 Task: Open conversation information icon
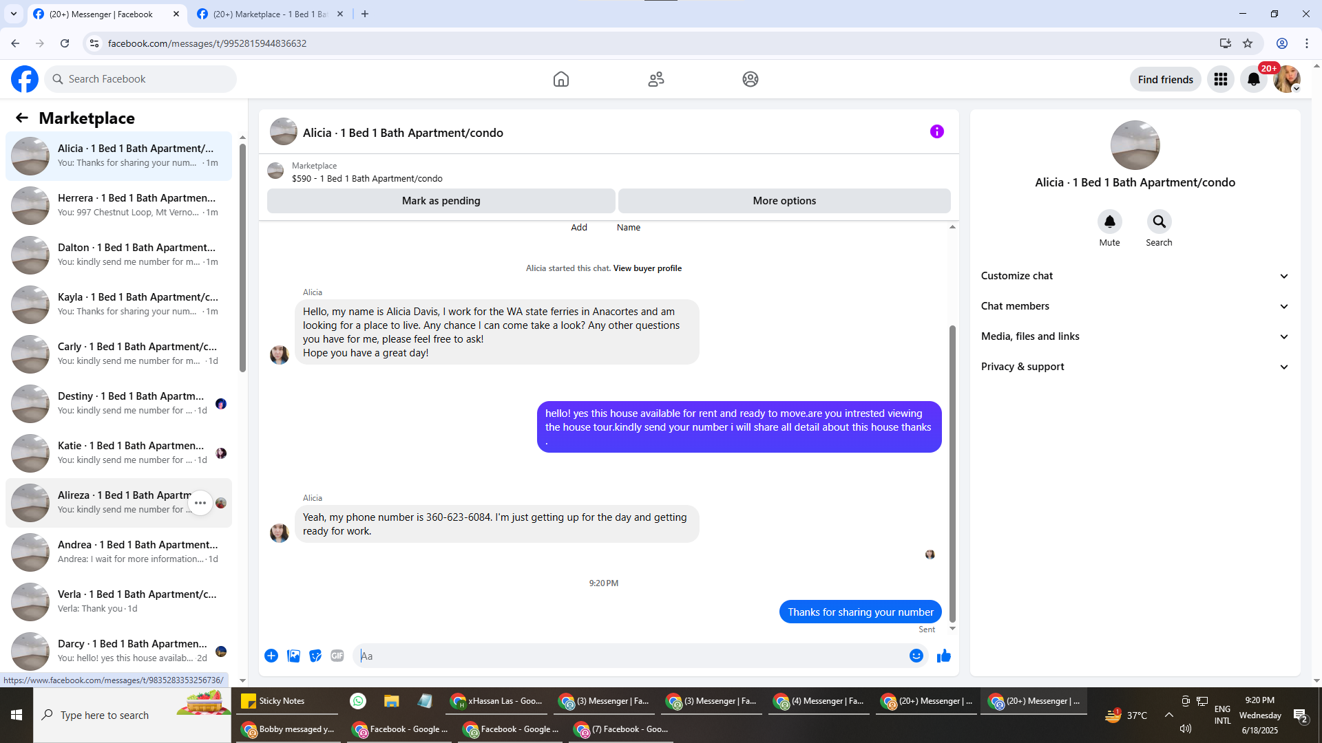[x=937, y=131]
